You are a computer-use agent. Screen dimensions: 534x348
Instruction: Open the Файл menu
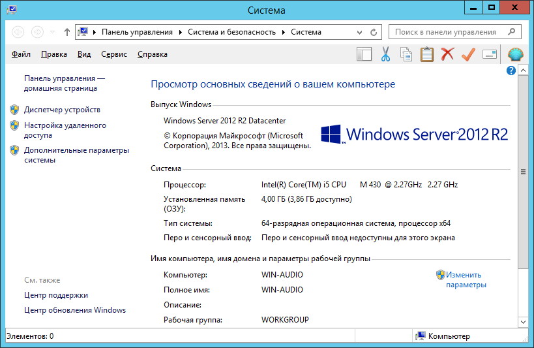click(x=21, y=54)
